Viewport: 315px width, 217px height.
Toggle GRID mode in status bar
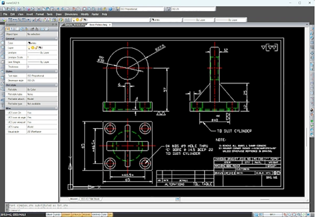click(x=57, y=215)
